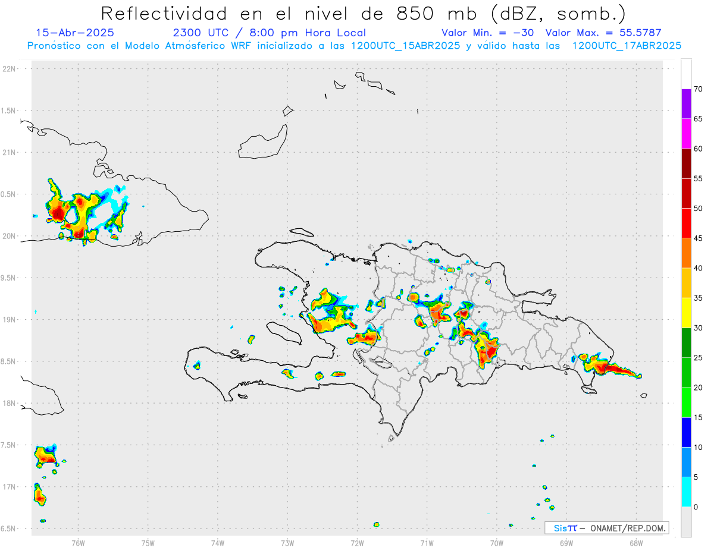The width and height of the screenshot is (714, 551).
Task: Select the dark red 50–55 dBZ segment
Action: (x=686, y=193)
